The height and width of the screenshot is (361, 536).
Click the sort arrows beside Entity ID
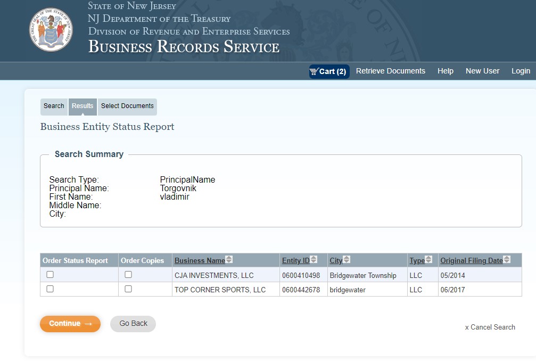click(x=315, y=260)
